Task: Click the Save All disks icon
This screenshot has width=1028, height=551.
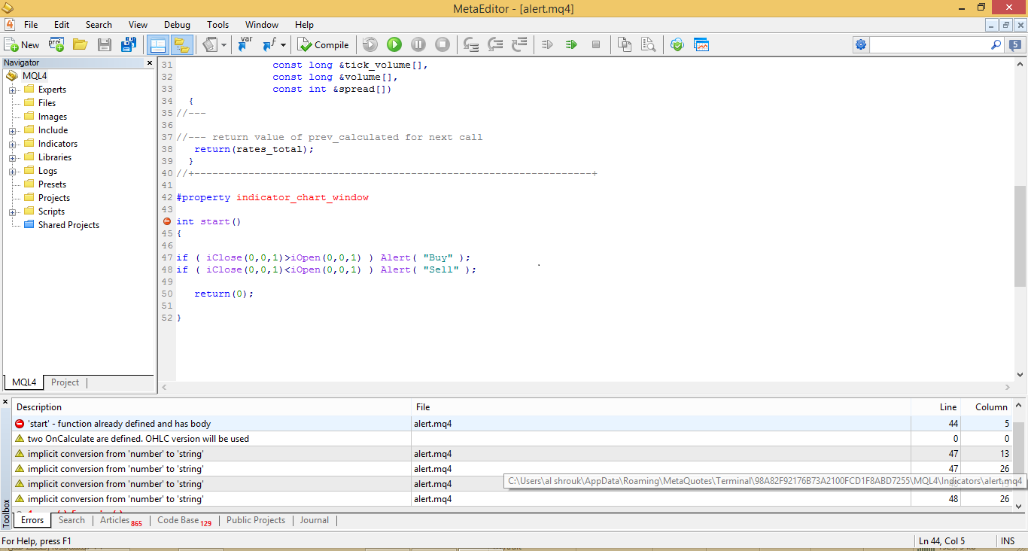Action: 129,44
